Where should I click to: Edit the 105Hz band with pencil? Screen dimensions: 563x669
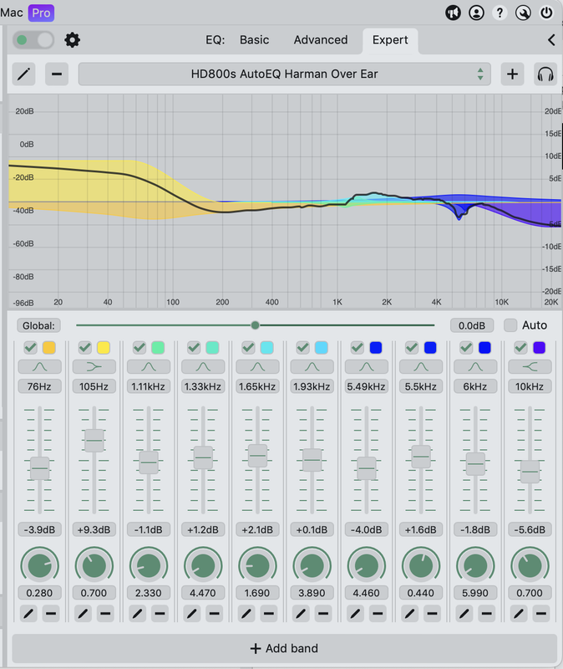pyautogui.click(x=83, y=614)
